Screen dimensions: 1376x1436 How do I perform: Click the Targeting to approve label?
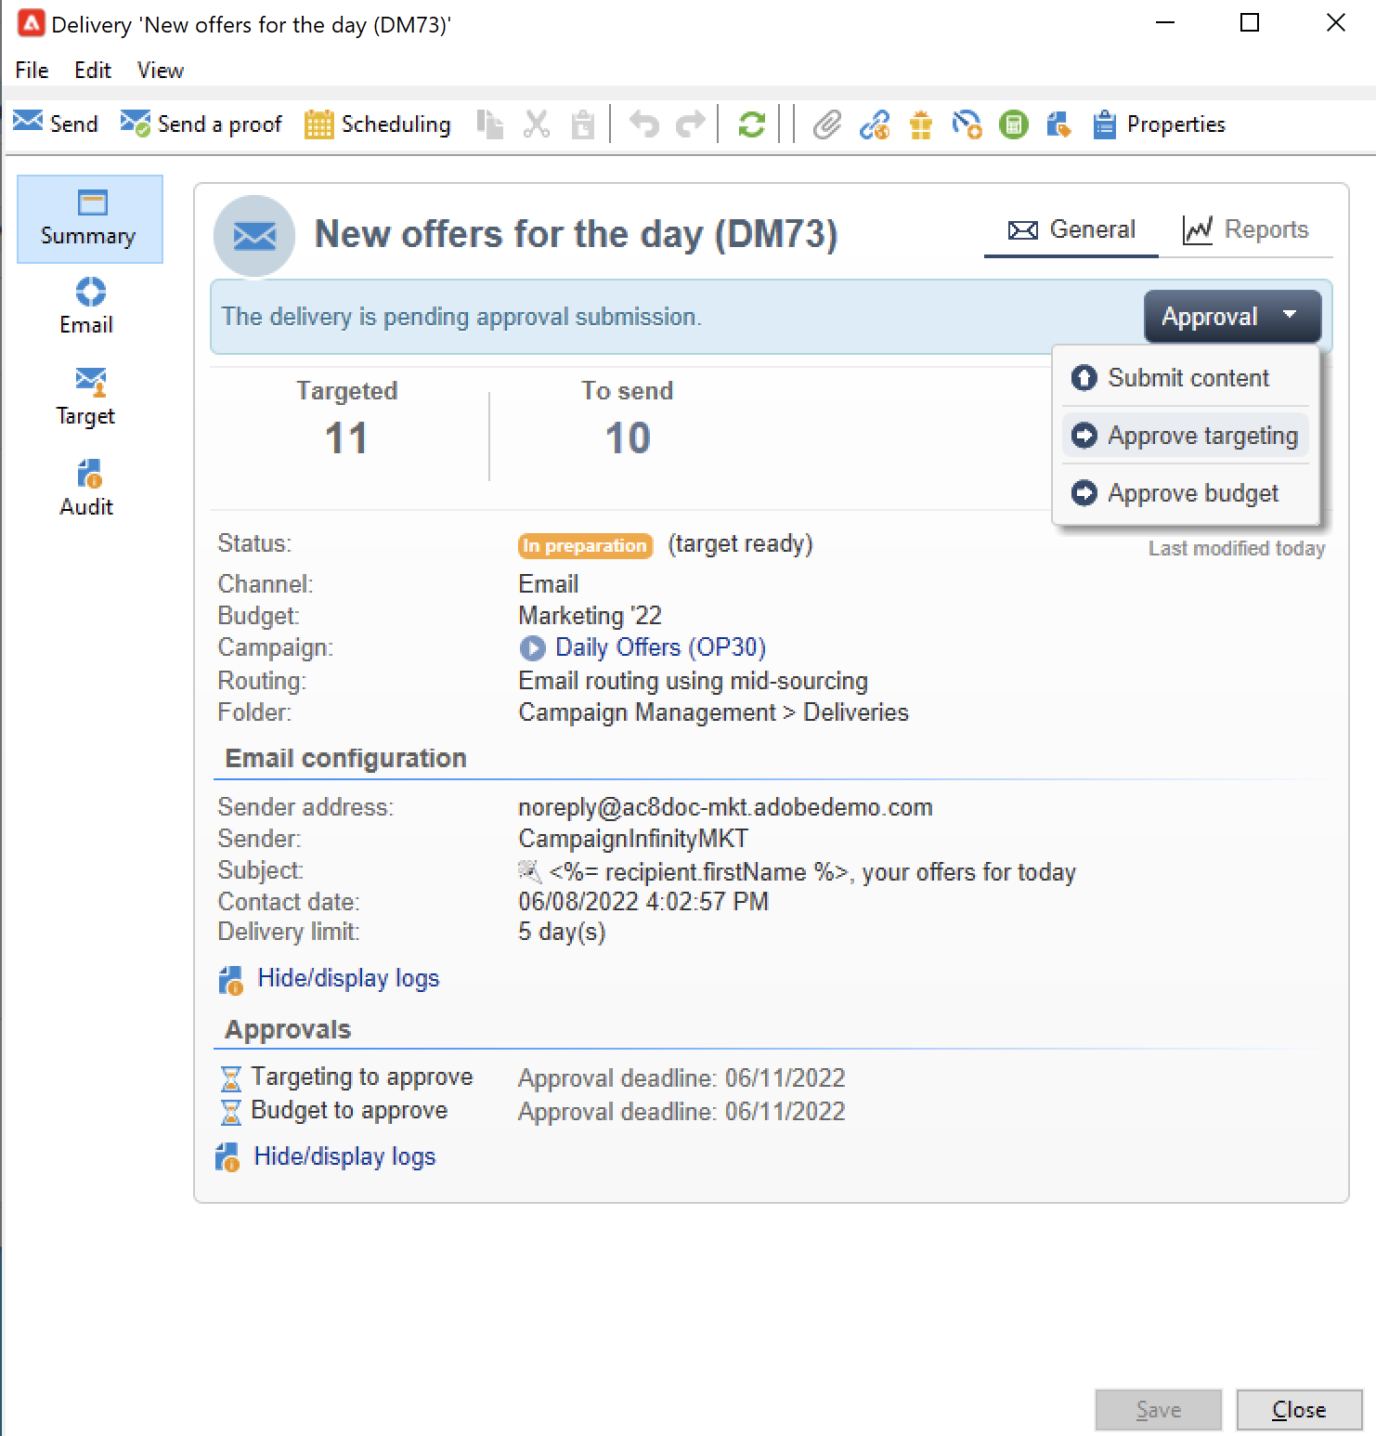tap(362, 1077)
